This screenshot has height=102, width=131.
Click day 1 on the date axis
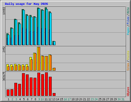pos(8,99)
